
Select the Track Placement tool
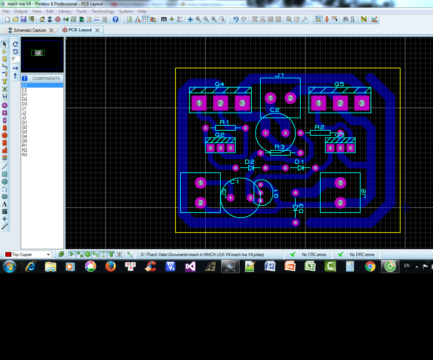coord(5,67)
